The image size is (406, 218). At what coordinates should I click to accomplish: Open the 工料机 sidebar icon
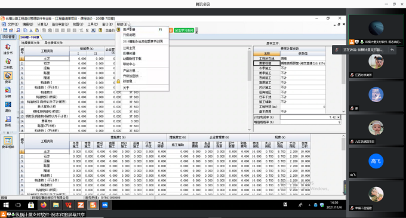point(8,63)
